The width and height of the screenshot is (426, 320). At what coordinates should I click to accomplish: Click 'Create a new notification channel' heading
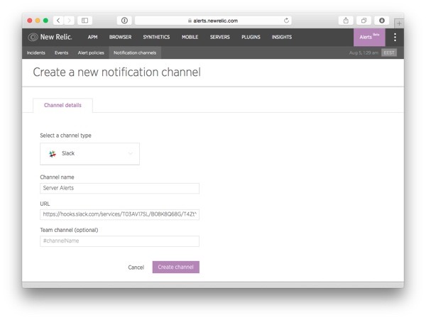117,72
